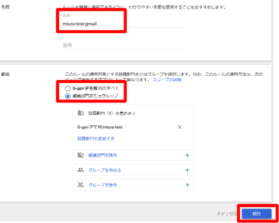The width and height of the screenshot is (279, 223).
Task: Click plus icon in グループを除外 row
Action: (187, 185)
